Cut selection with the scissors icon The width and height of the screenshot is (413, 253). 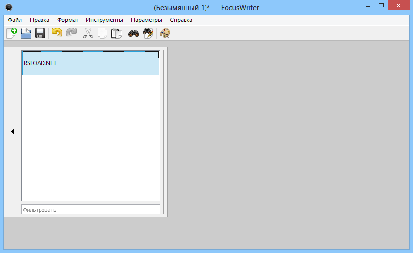pyautogui.click(x=88, y=33)
